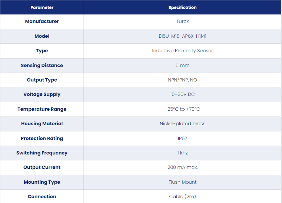Screen dimensions: 282x203
Task: Click the -25°C to +70°C value
Action: click(182, 109)
